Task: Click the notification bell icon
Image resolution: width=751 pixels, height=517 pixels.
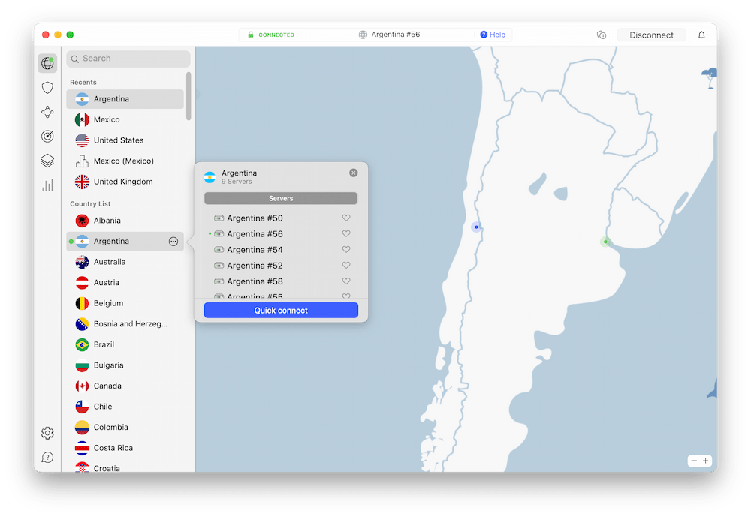Action: [x=701, y=35]
